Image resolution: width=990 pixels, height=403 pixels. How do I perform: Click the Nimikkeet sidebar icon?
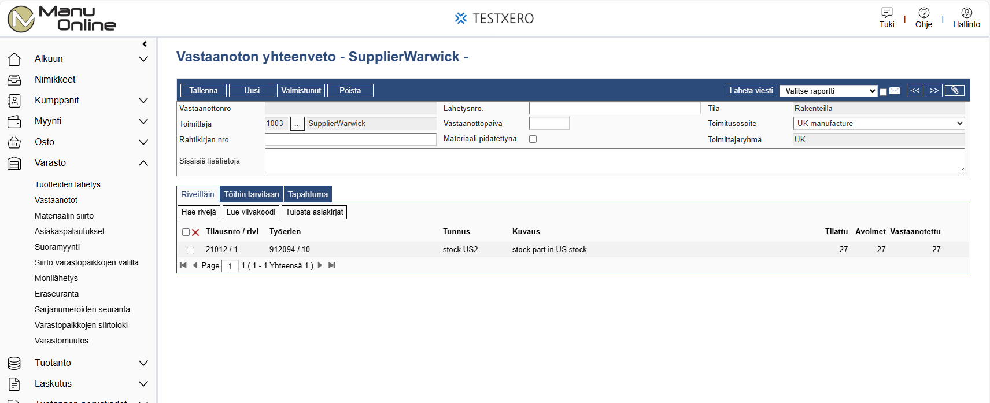[14, 80]
